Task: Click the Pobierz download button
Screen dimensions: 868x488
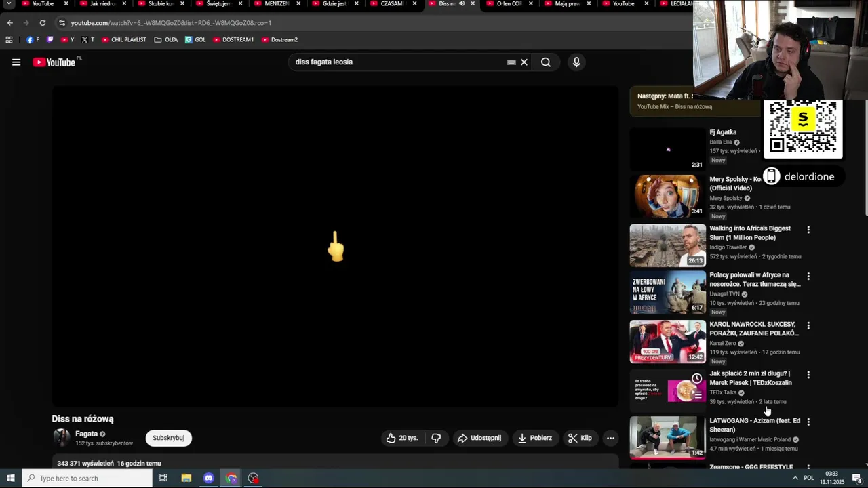Action: click(534, 438)
